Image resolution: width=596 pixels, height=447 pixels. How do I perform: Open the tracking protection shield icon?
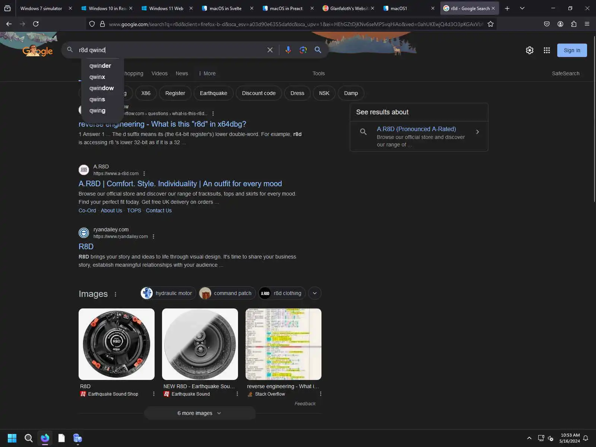[x=92, y=24]
